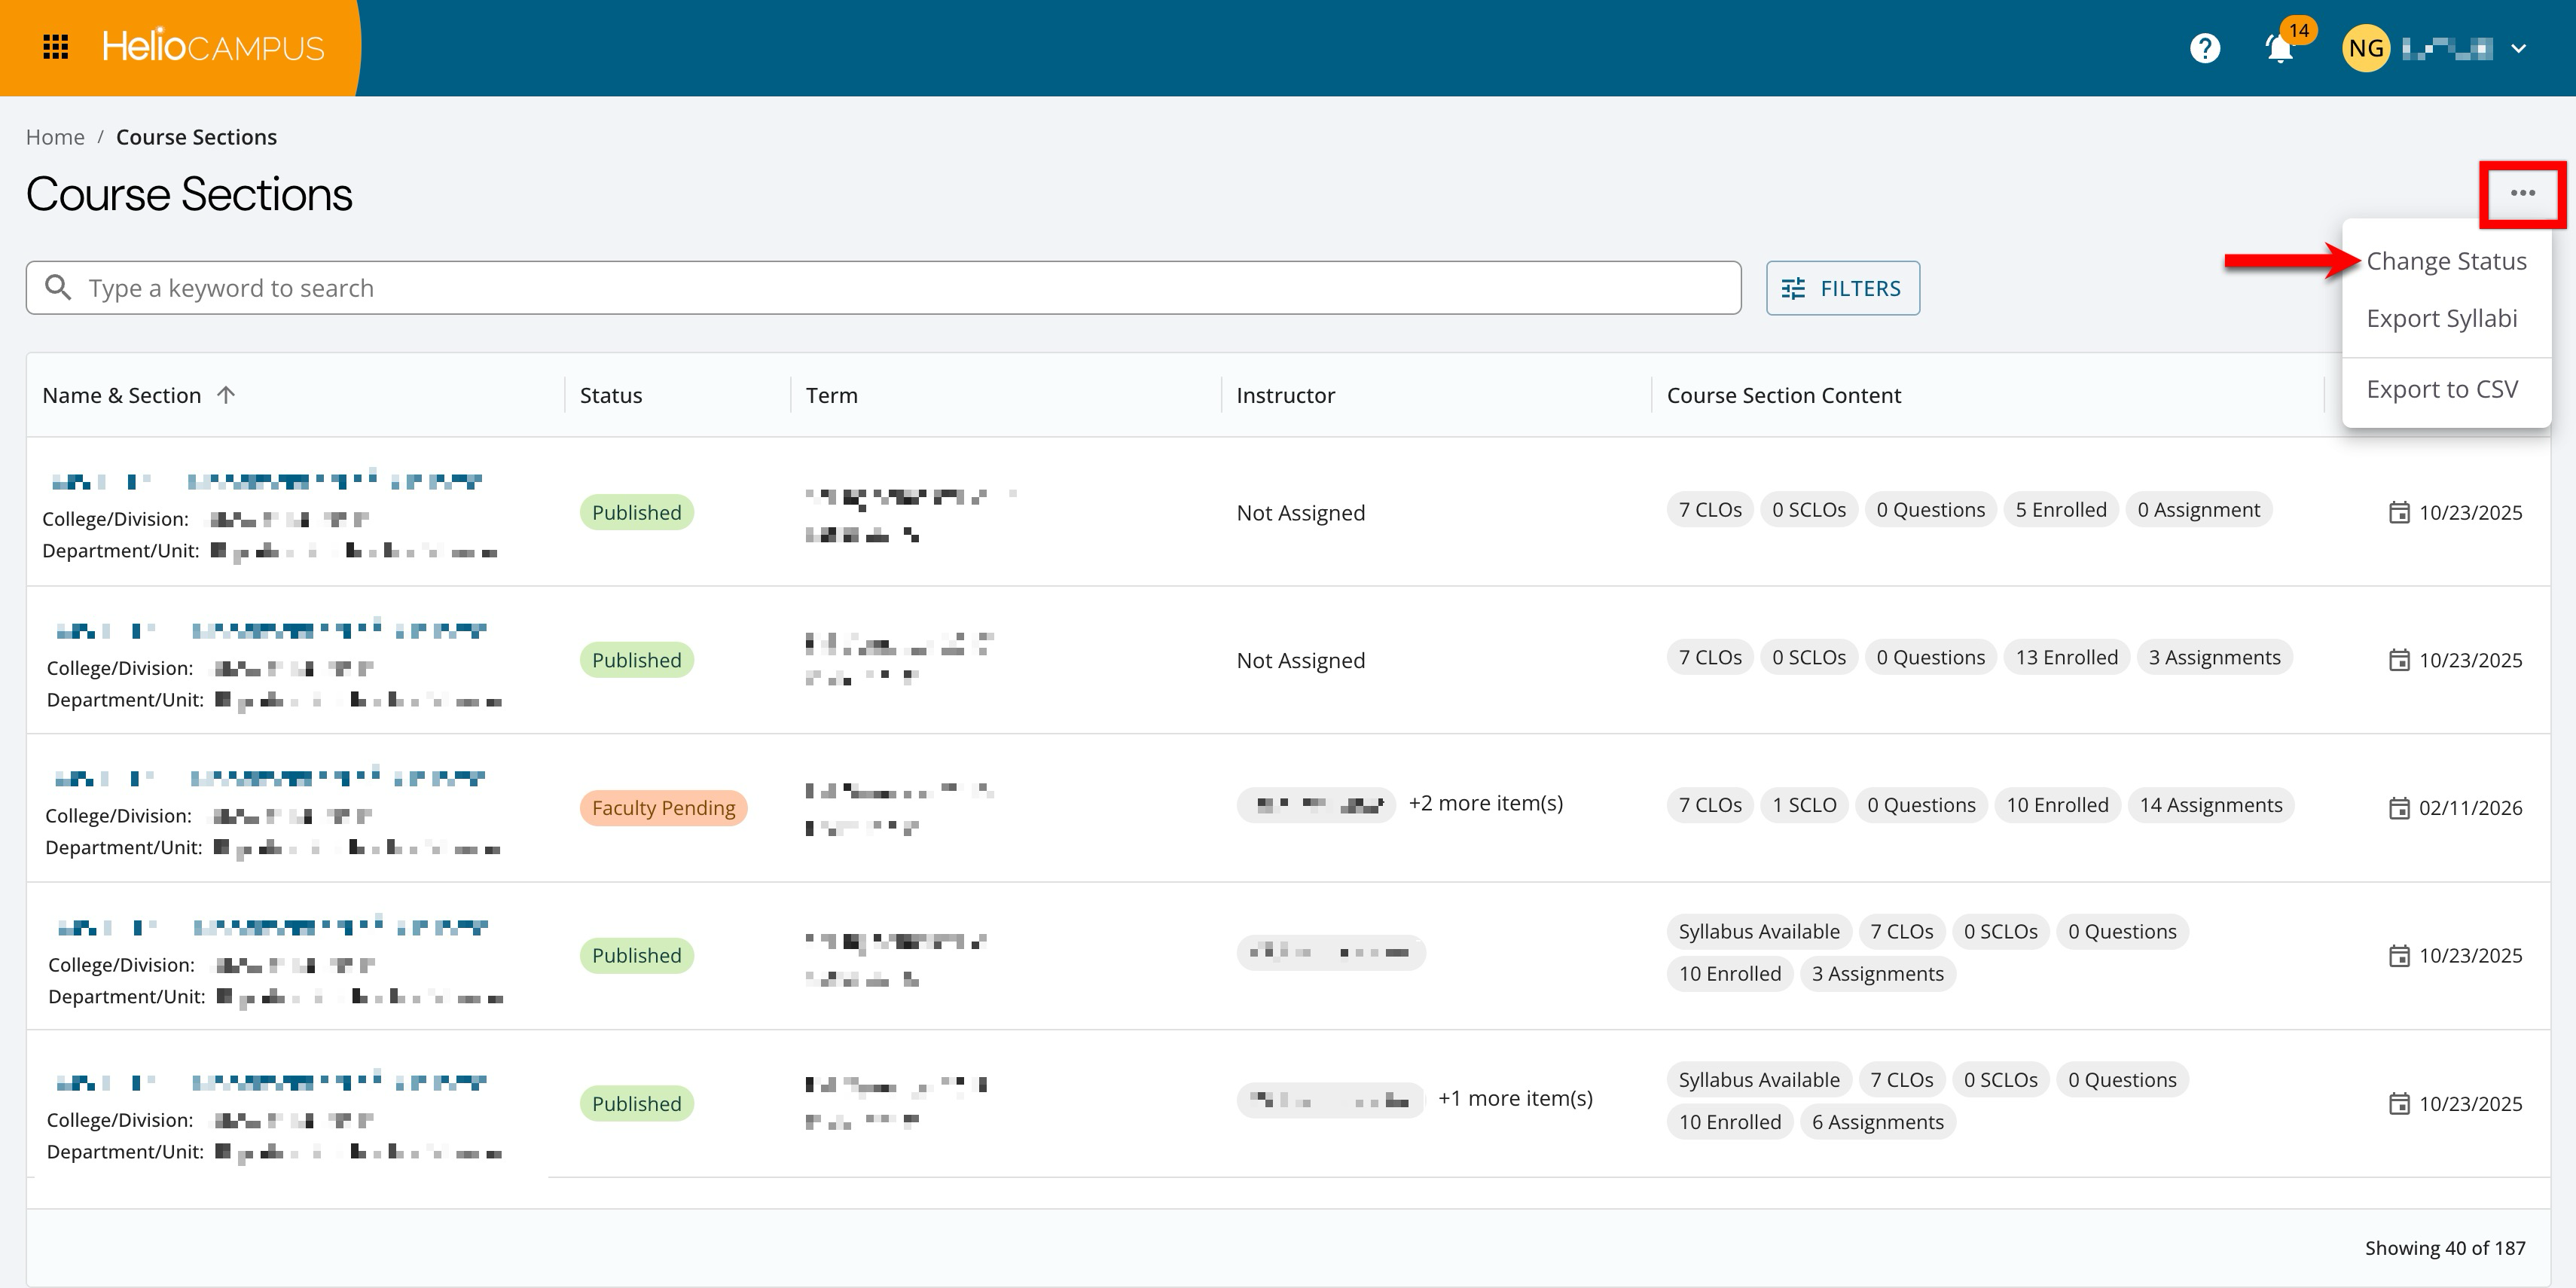Click calendar icon beside 02/11/2026
The width and height of the screenshot is (2576, 1288).
click(2399, 808)
